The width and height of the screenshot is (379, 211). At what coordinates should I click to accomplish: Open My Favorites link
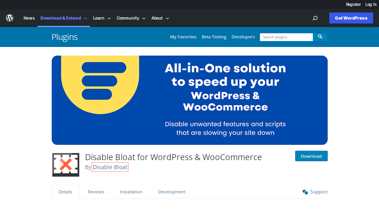183,37
